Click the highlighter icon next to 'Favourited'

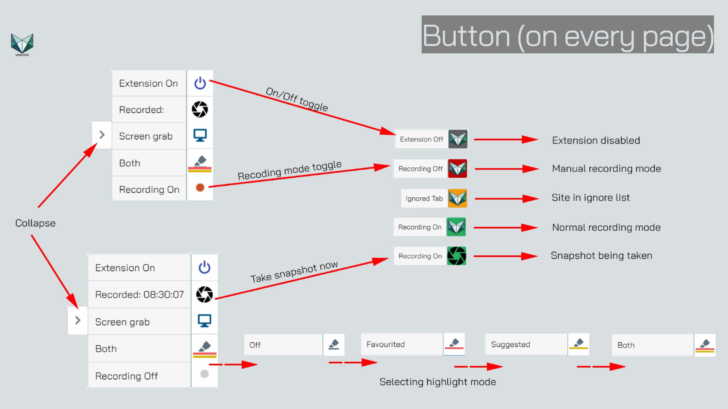454,344
